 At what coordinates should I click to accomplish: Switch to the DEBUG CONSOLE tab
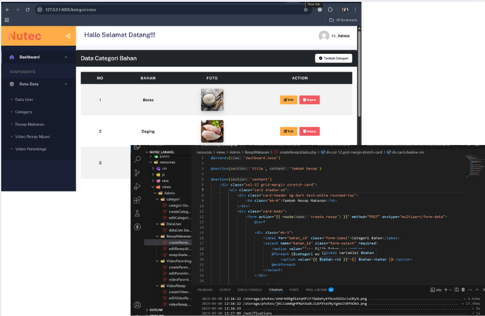(250, 290)
